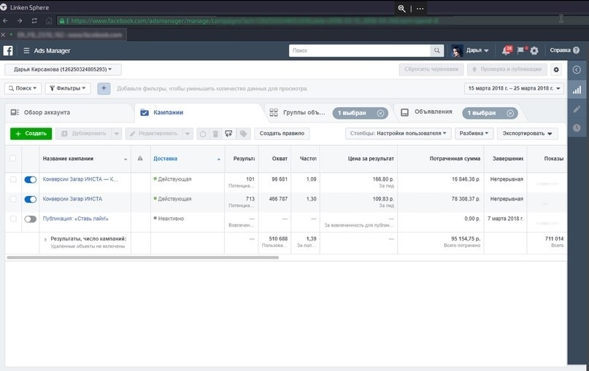This screenshot has width=589, height=371.
Task: Open the arrow next to Редактировать
Action: point(188,133)
